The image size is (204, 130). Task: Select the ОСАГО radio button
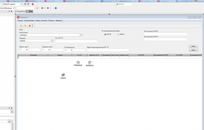[x=119, y=34]
